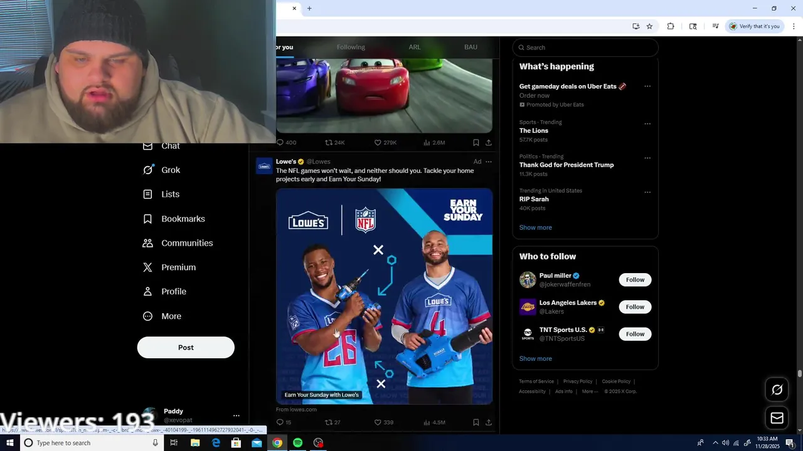Switch to the BAU tab
This screenshot has height=451, width=803.
click(471, 48)
